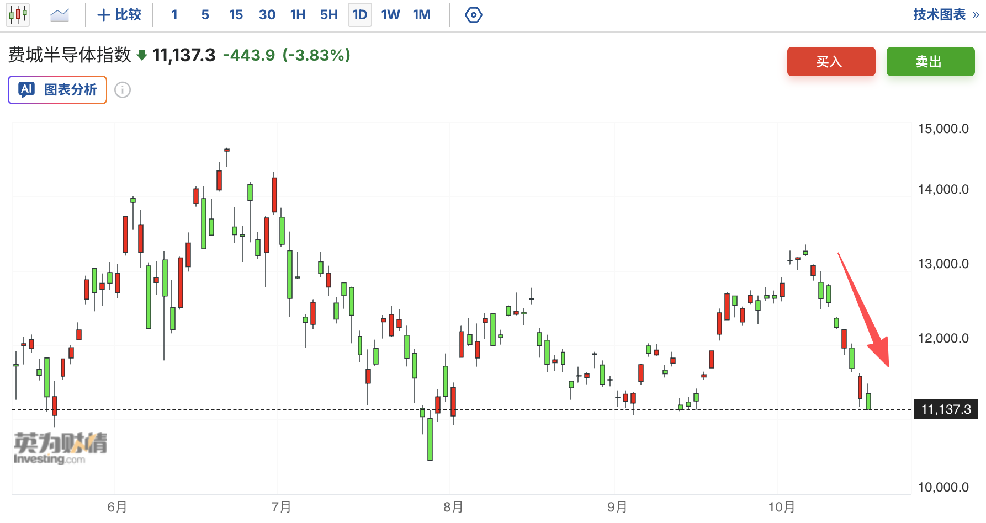Click the 6月 date axis label
This screenshot has width=986, height=523.
pyautogui.click(x=117, y=507)
